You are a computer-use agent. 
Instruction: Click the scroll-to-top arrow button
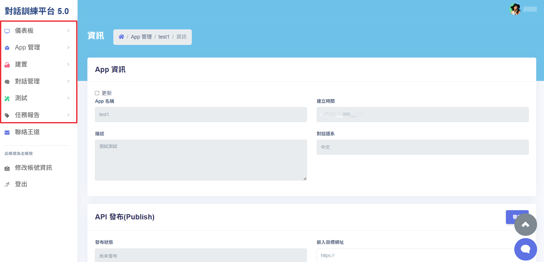525,225
